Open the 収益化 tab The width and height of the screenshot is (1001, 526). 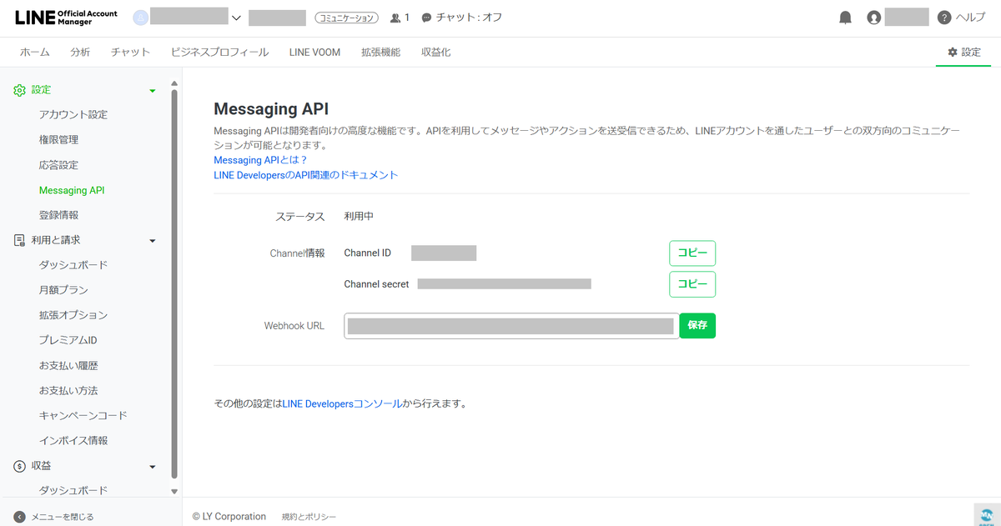435,52
